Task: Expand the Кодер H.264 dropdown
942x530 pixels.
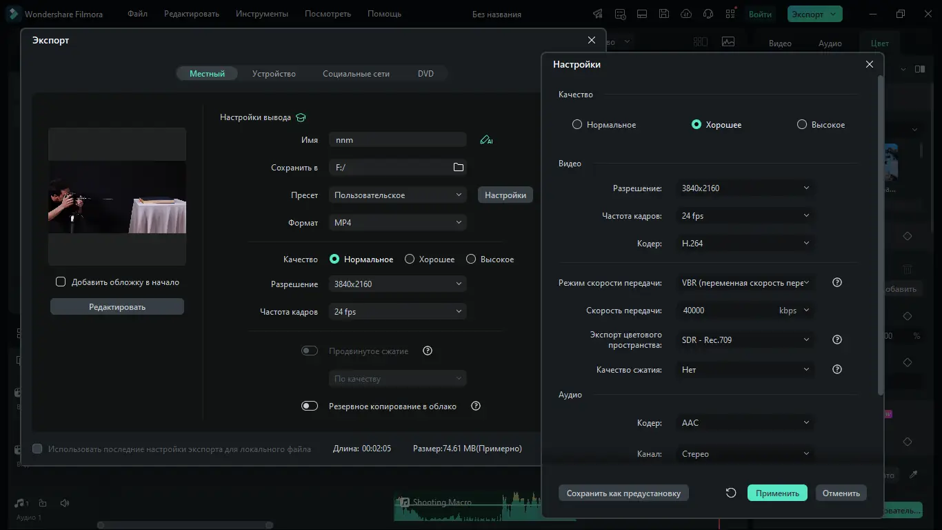Action: (745, 244)
